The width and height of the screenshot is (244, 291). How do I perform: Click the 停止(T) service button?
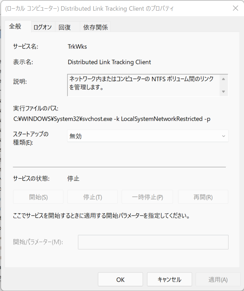pyautogui.click(x=92, y=197)
